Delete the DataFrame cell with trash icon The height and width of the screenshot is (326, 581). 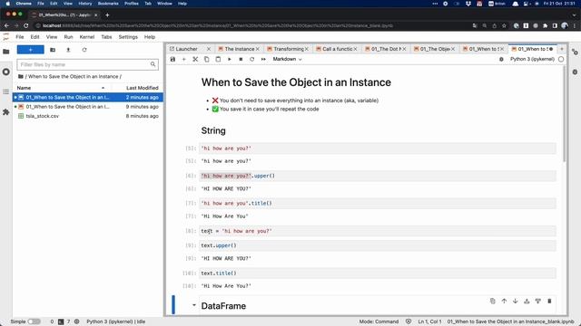point(549,302)
